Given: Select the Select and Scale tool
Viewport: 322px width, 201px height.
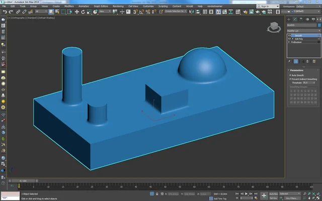Looking at the screenshot, I should point(89,12).
